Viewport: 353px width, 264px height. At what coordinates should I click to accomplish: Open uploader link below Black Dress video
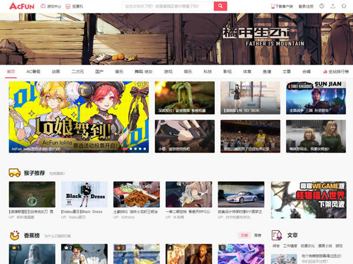(x=74, y=217)
